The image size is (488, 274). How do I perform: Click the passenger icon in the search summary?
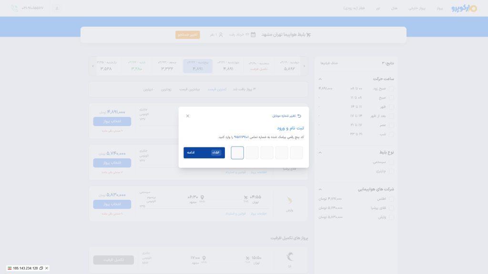click(221, 34)
